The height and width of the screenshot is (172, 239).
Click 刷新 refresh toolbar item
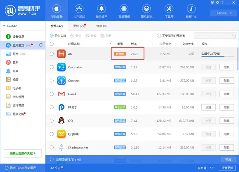click(106, 36)
